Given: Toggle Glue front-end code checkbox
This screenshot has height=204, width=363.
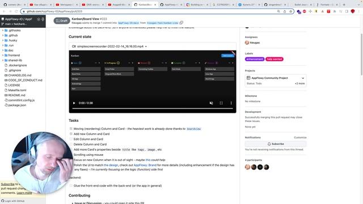Looking at the screenshot, I should coord(71,185).
